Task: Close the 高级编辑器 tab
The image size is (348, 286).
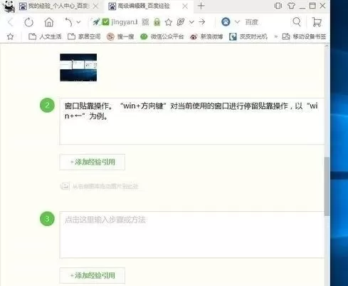Action: click(185, 6)
